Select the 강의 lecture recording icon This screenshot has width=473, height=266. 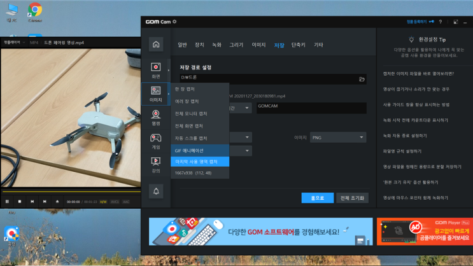tap(156, 165)
